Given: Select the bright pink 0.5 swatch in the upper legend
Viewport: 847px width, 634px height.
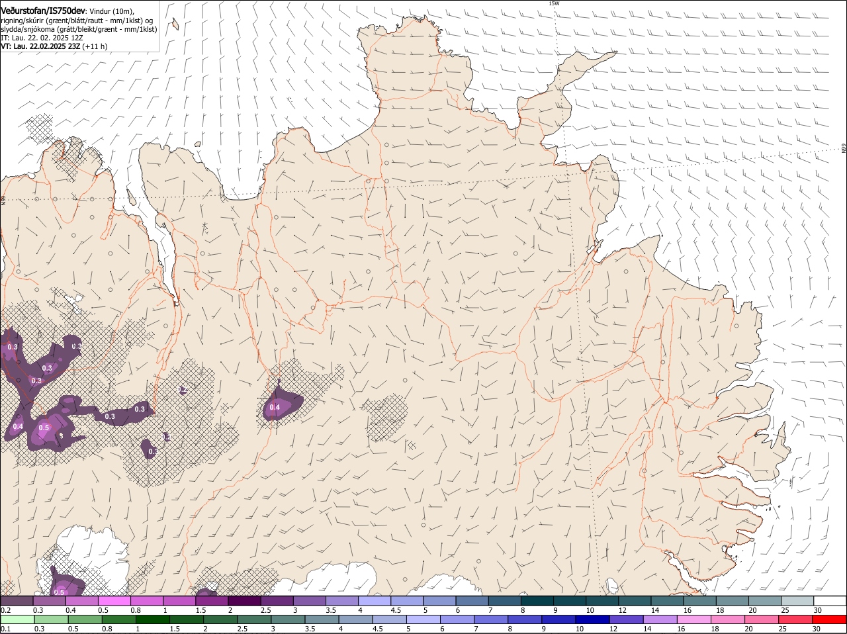Looking at the screenshot, I should tap(114, 600).
